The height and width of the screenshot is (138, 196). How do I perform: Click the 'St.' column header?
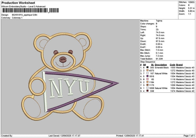coord(153,65)
